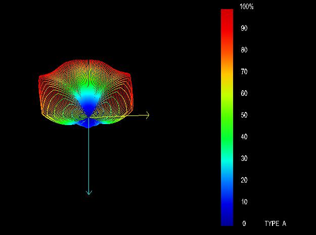This screenshot has width=316, height=235.
Task: Click the "100%" label on the color scale
Action: (x=246, y=7)
